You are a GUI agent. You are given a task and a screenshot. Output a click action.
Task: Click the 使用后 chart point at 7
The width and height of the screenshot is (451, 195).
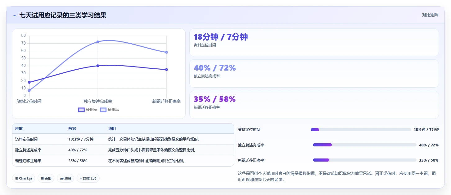point(29,91)
